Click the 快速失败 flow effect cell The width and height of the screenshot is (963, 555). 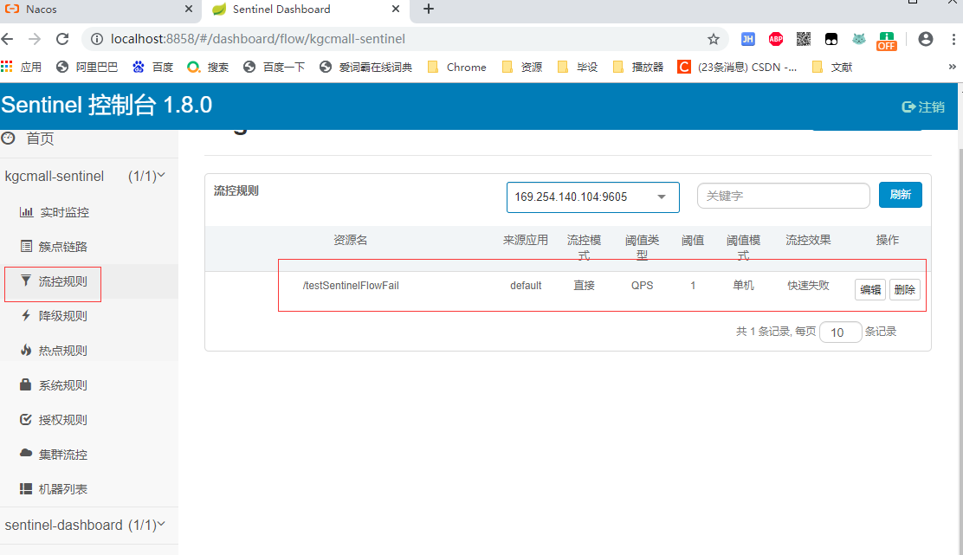(x=808, y=286)
